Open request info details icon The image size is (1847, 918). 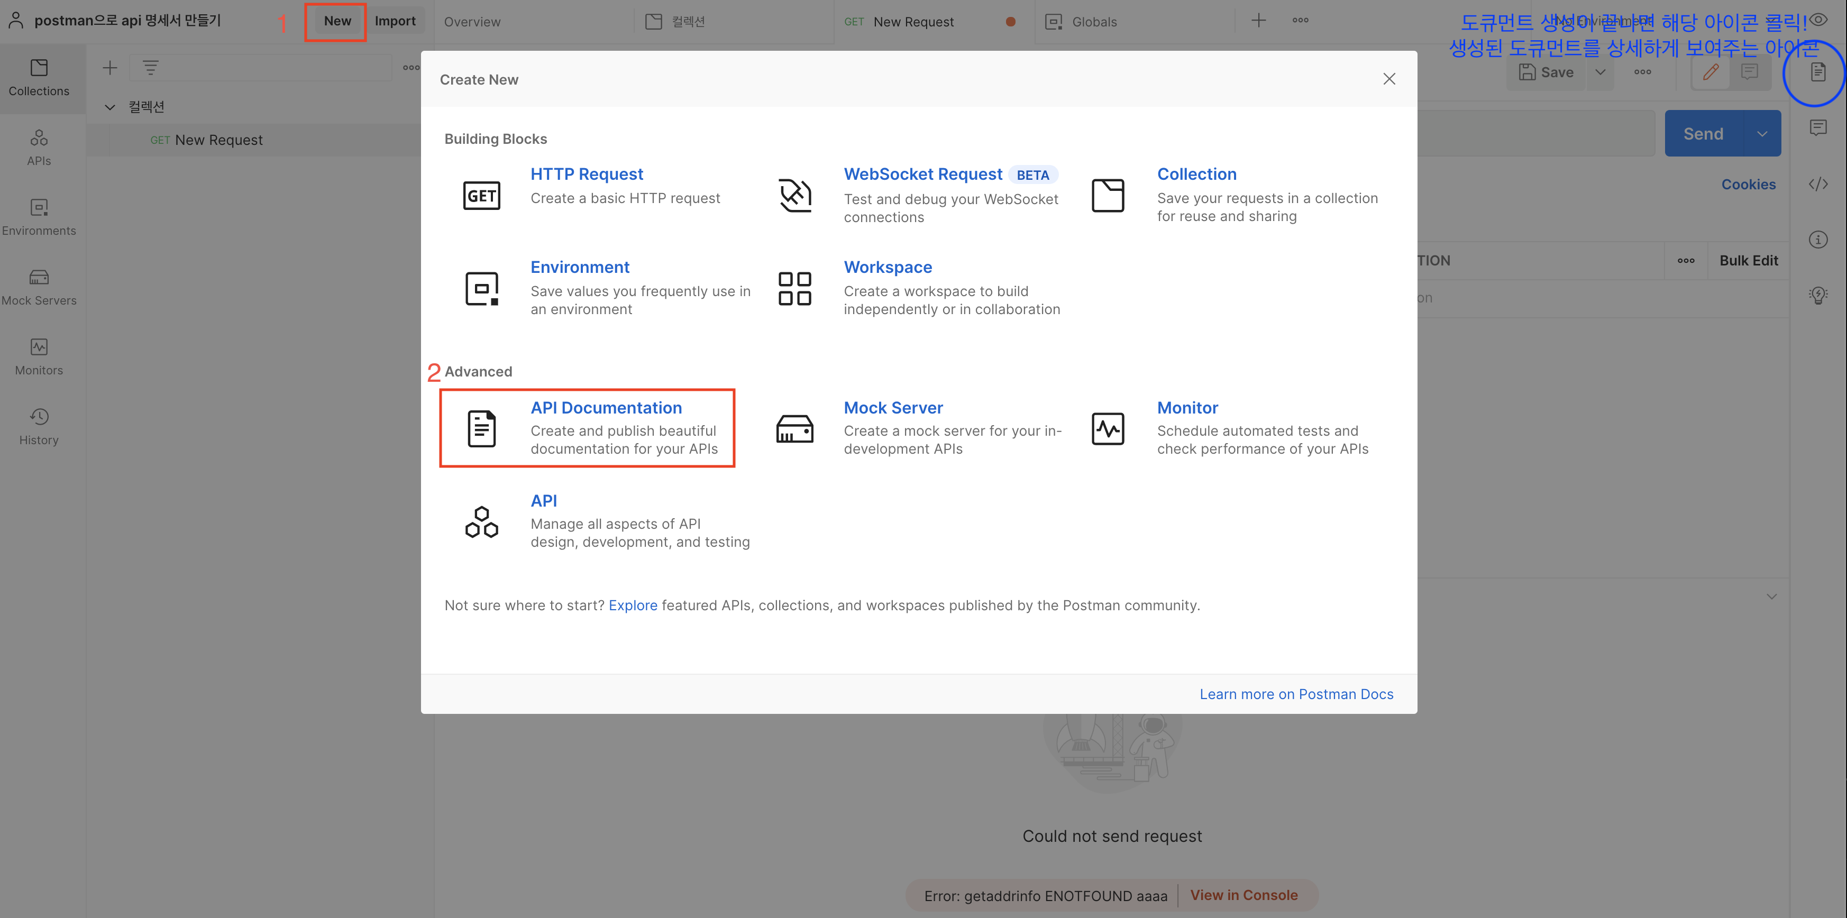[x=1819, y=240]
